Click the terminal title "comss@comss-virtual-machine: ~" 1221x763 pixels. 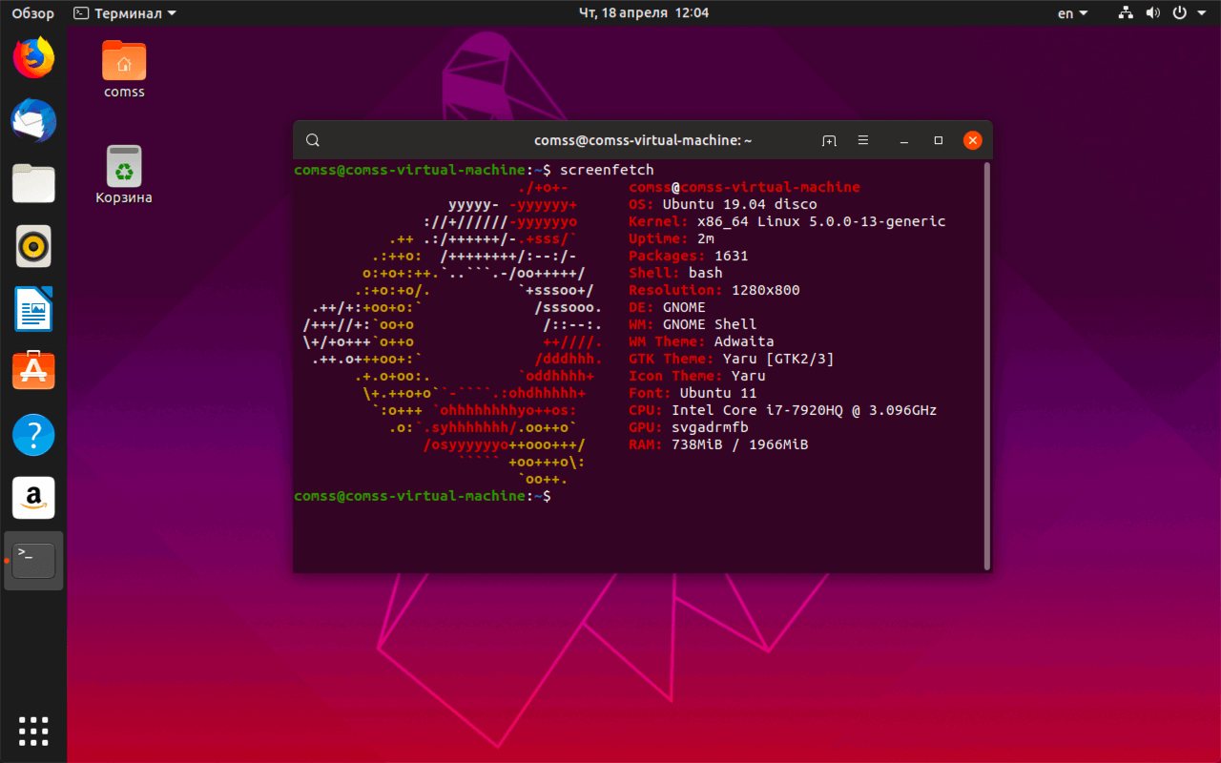(643, 140)
